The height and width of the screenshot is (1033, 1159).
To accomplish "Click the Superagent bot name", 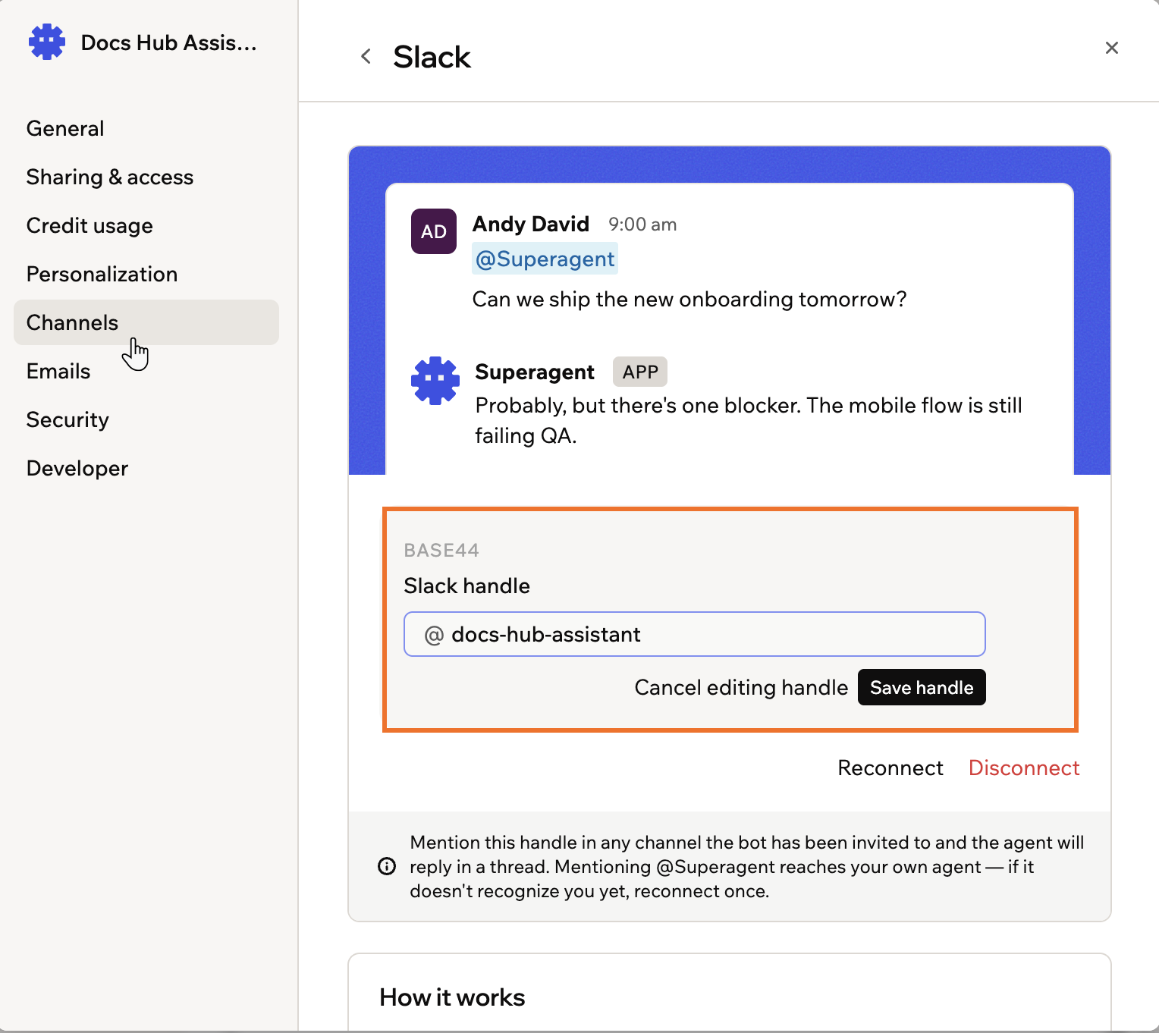I will click(x=535, y=372).
